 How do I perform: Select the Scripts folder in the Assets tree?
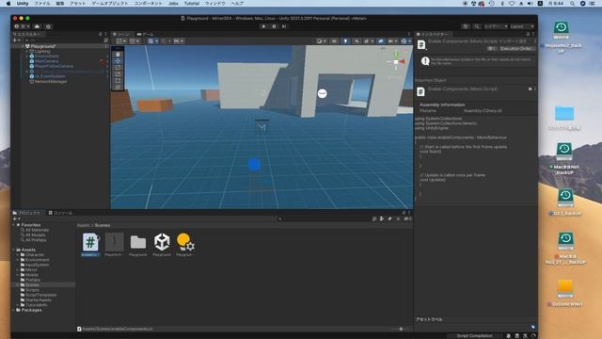(32, 290)
